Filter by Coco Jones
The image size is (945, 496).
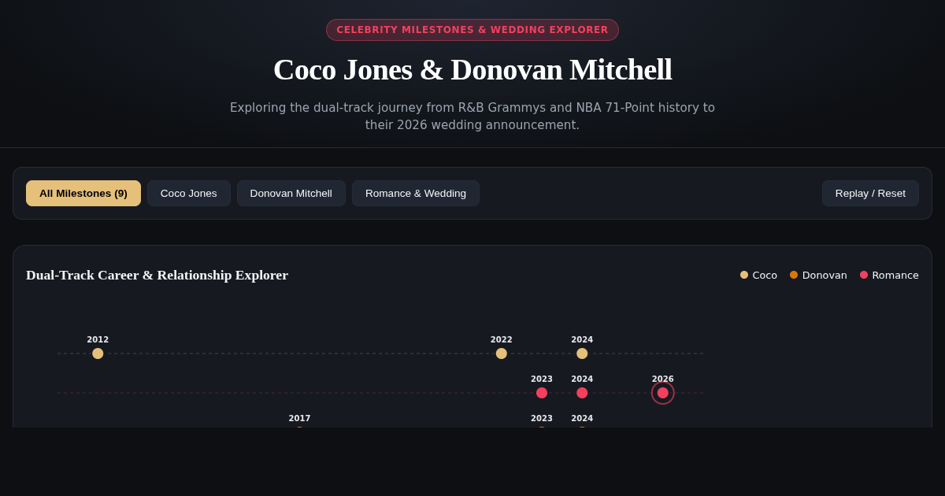coord(189,193)
